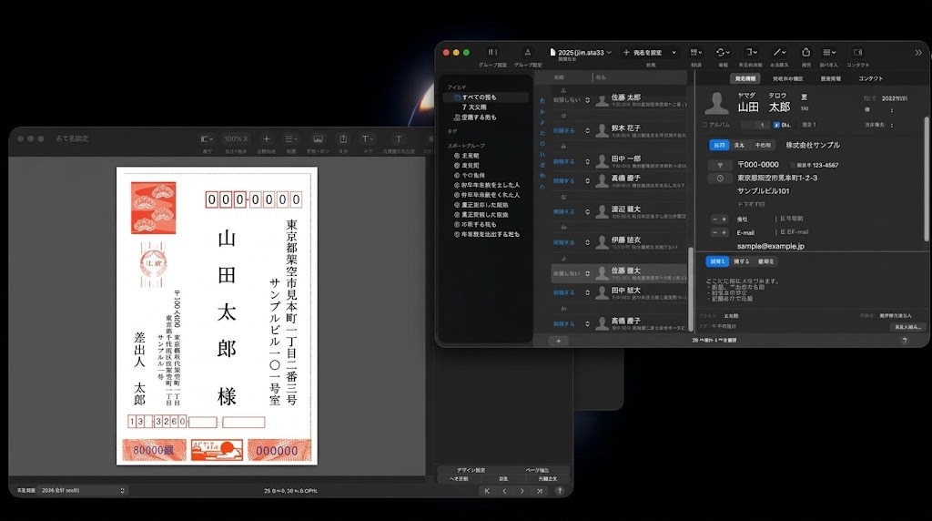Click the 100% zoom control in design window
Viewport: 932px width, 521px height.
pos(236,138)
